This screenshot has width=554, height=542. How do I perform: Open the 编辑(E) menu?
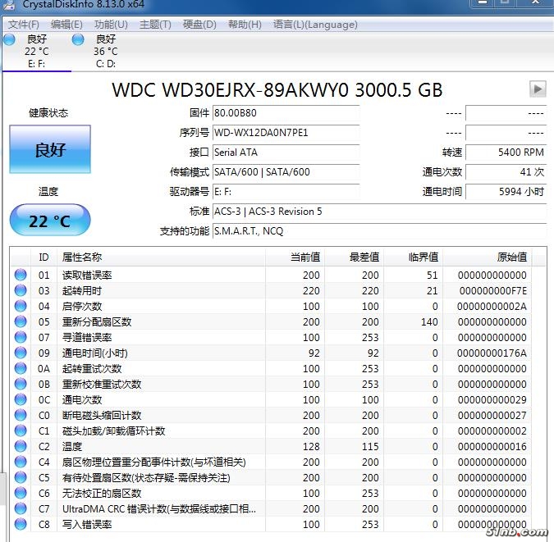pos(66,25)
